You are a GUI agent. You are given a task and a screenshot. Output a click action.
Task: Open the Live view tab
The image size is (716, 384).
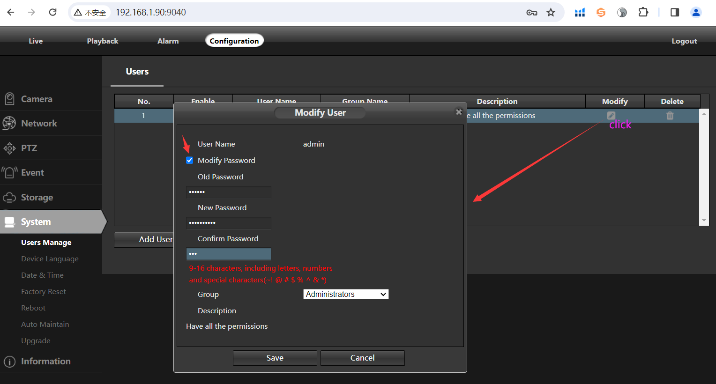click(36, 41)
